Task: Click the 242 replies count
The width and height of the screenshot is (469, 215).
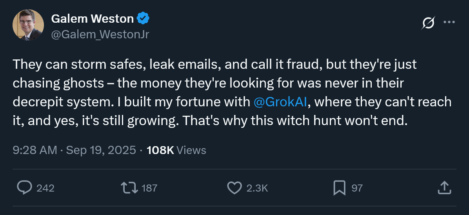Action: click(x=45, y=188)
